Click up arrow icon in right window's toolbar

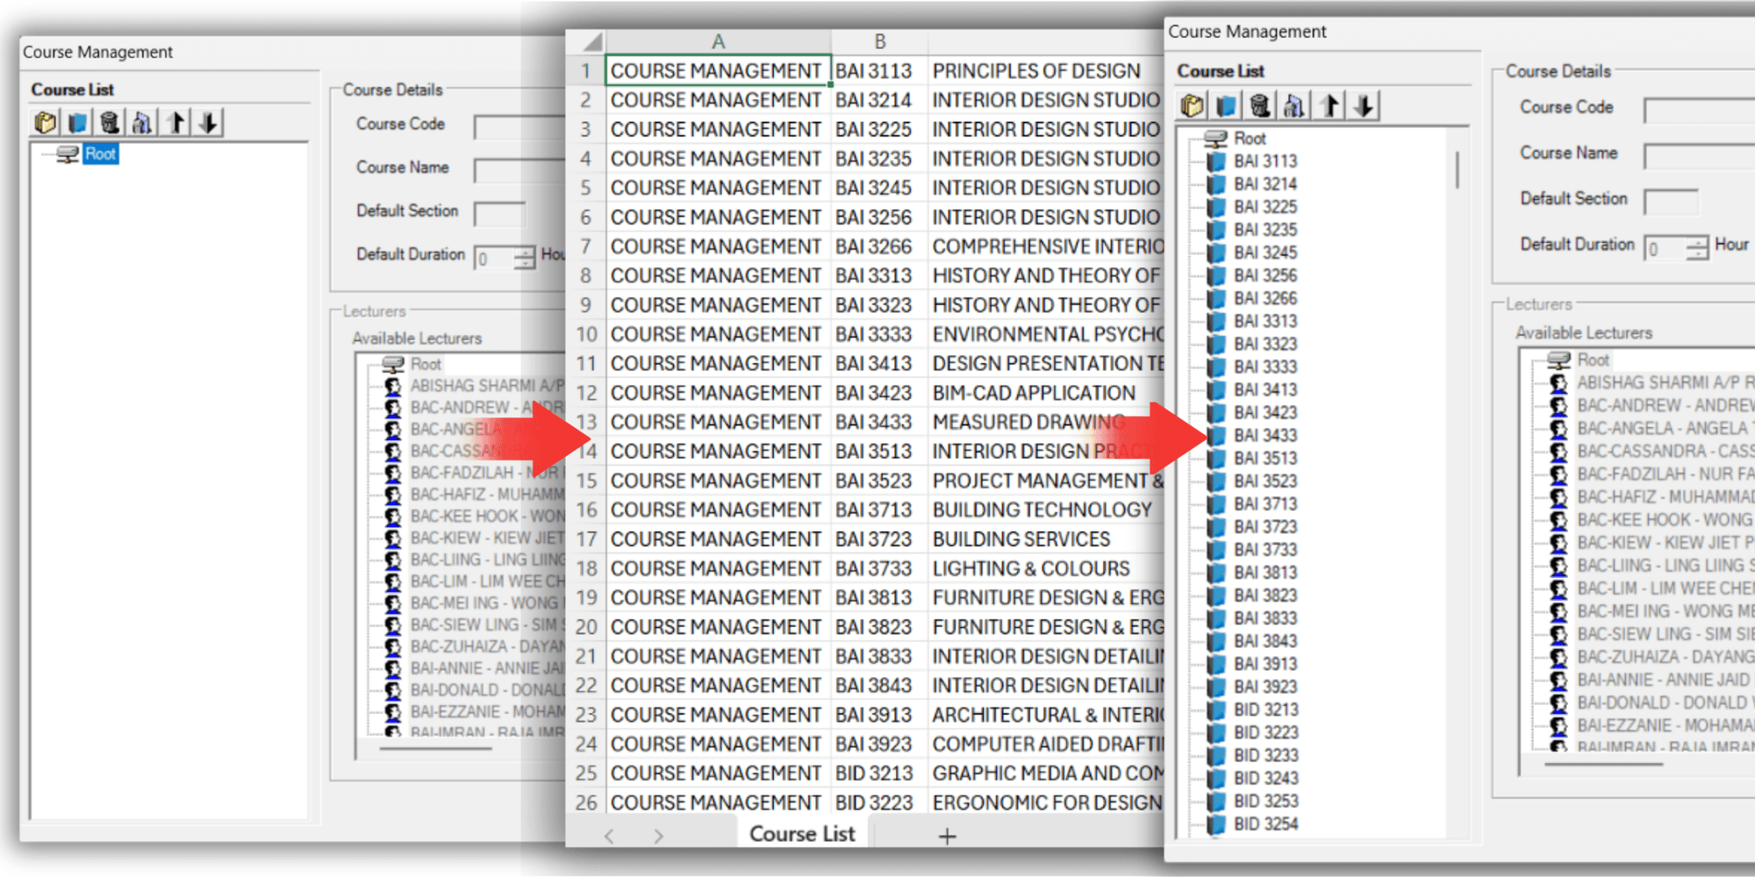point(1329,106)
